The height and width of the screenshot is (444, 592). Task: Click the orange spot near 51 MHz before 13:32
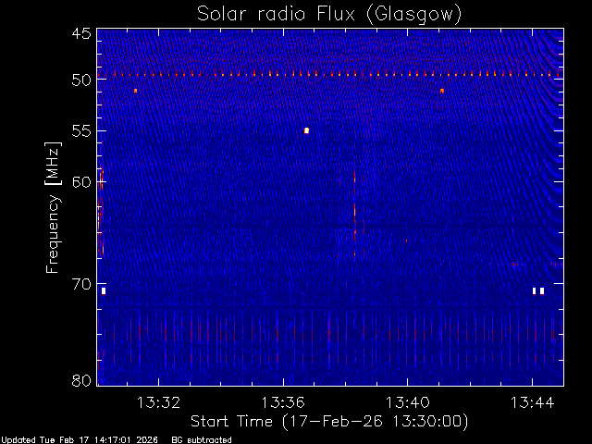pyautogui.click(x=136, y=91)
